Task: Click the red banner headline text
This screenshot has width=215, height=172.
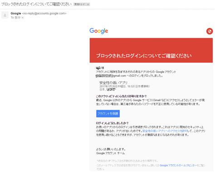Action: [x=144, y=56]
